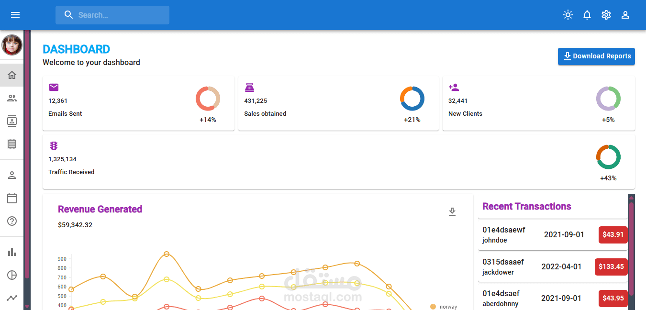This screenshot has width=646, height=310.
Task: Open the invoices receipt icon in the sidebar
Action: 12,144
